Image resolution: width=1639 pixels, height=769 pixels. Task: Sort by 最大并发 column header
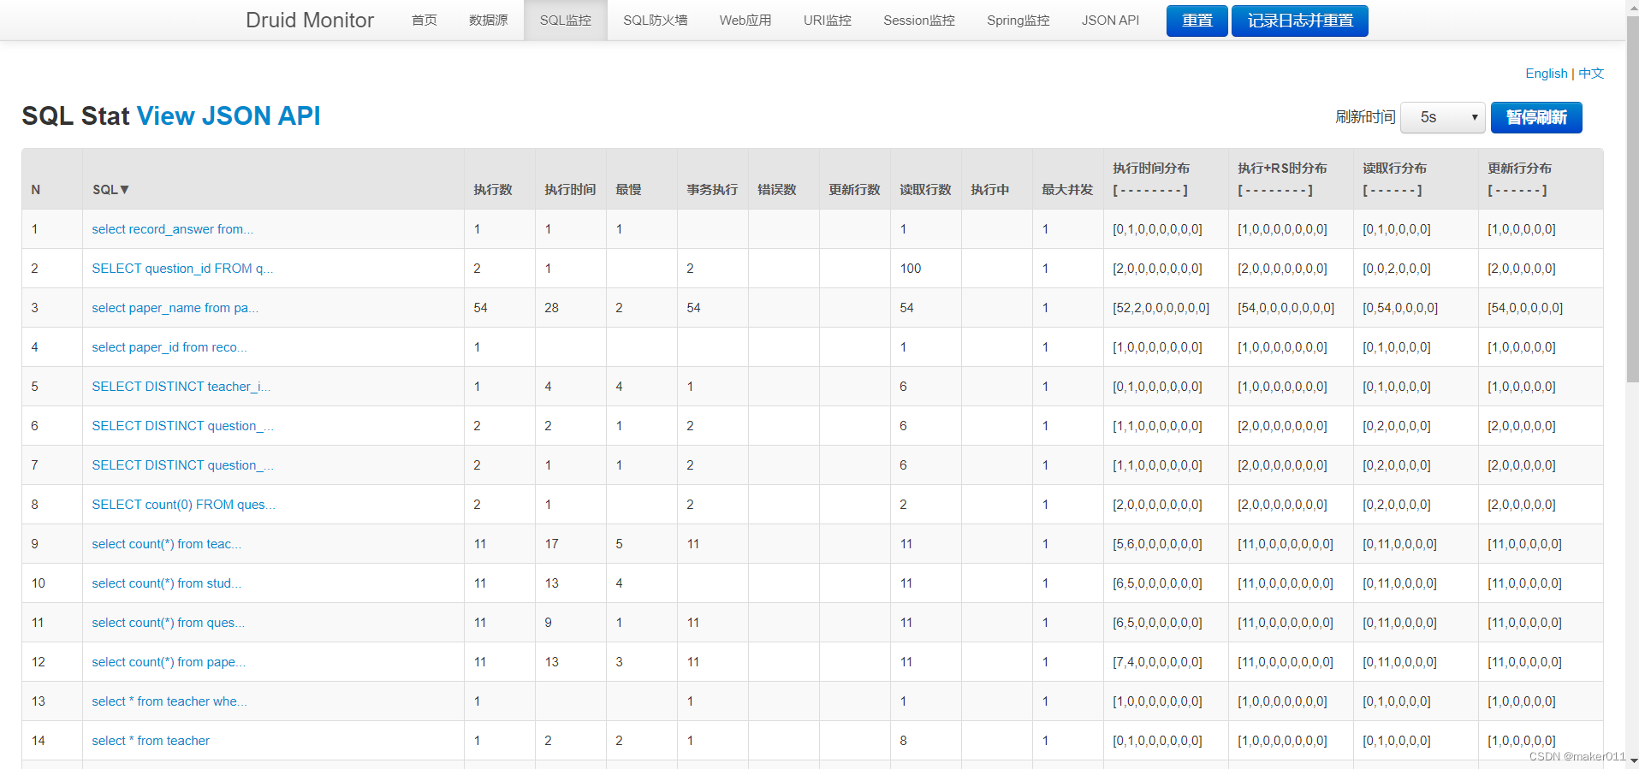click(x=1067, y=190)
